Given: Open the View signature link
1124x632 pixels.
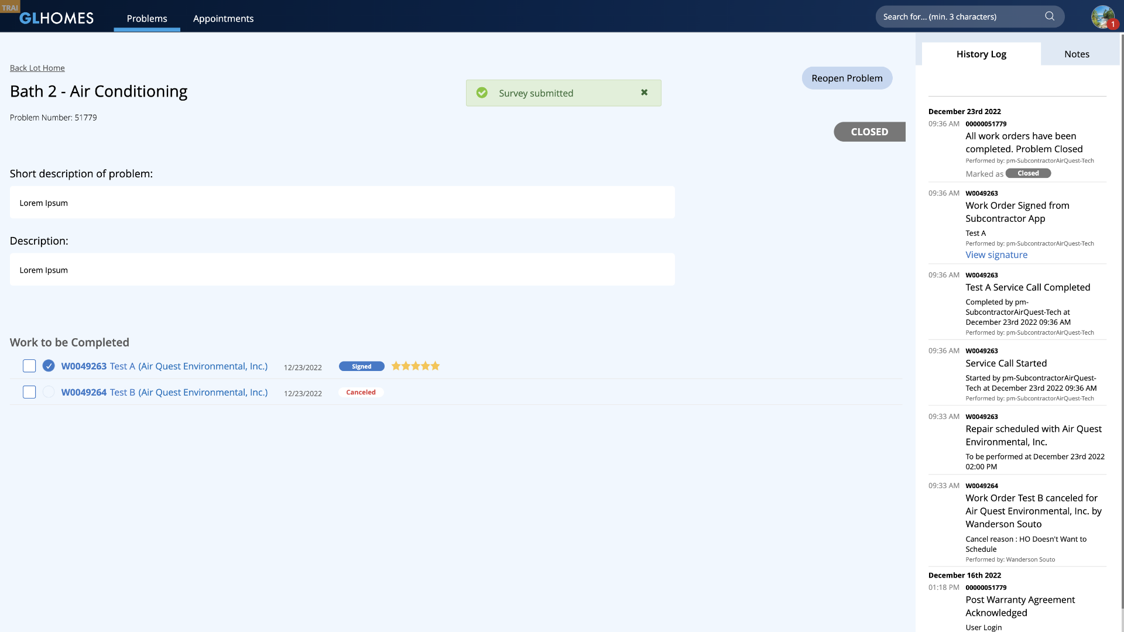Looking at the screenshot, I should coord(996,255).
